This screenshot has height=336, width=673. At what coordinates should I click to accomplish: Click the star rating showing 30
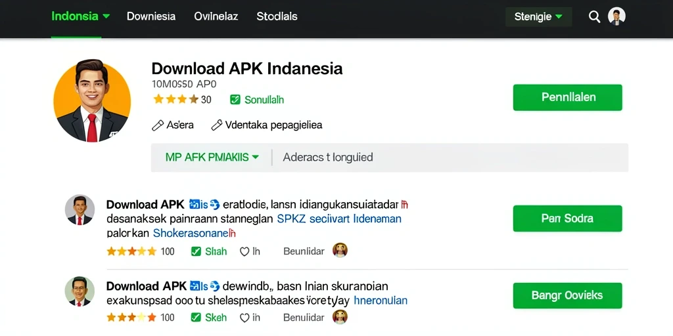[176, 100]
